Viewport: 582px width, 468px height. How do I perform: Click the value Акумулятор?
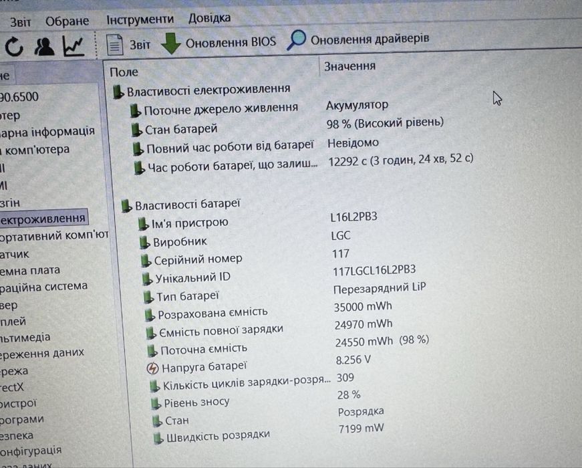point(357,106)
